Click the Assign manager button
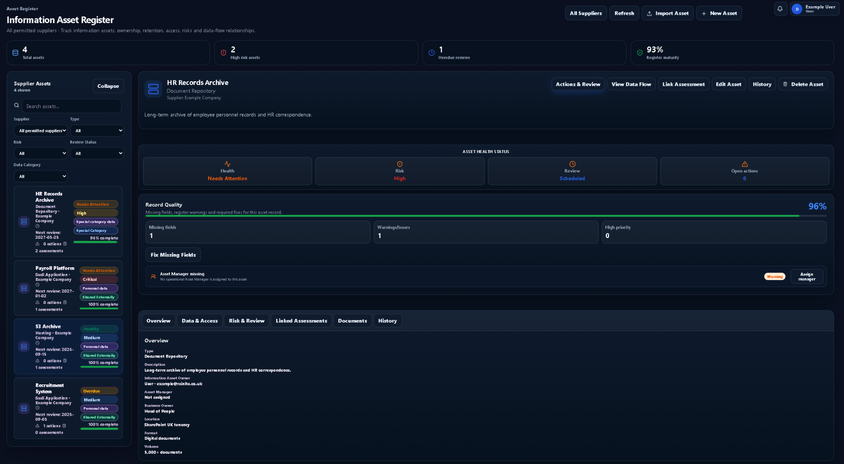 pos(806,276)
